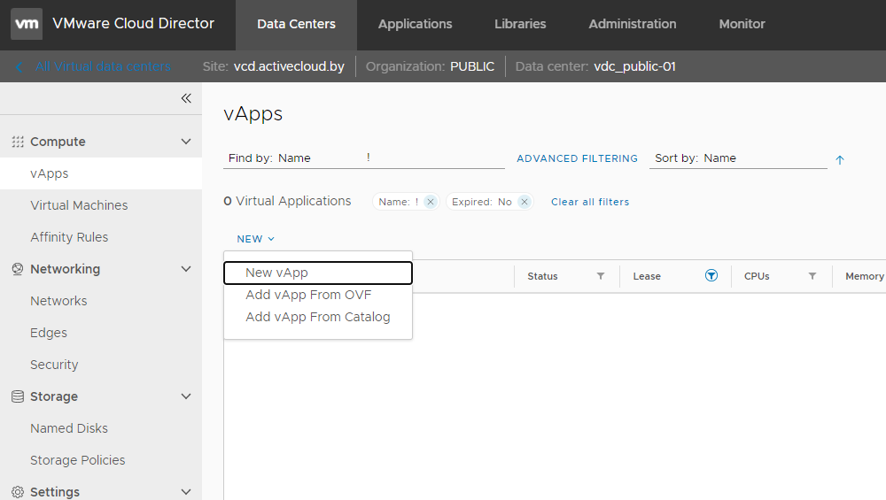Collapse the Networking section
The width and height of the screenshot is (886, 500).
click(186, 269)
